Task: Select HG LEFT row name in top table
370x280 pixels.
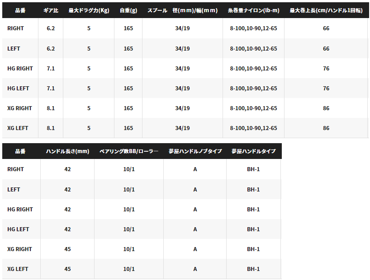Action: (x=18, y=89)
